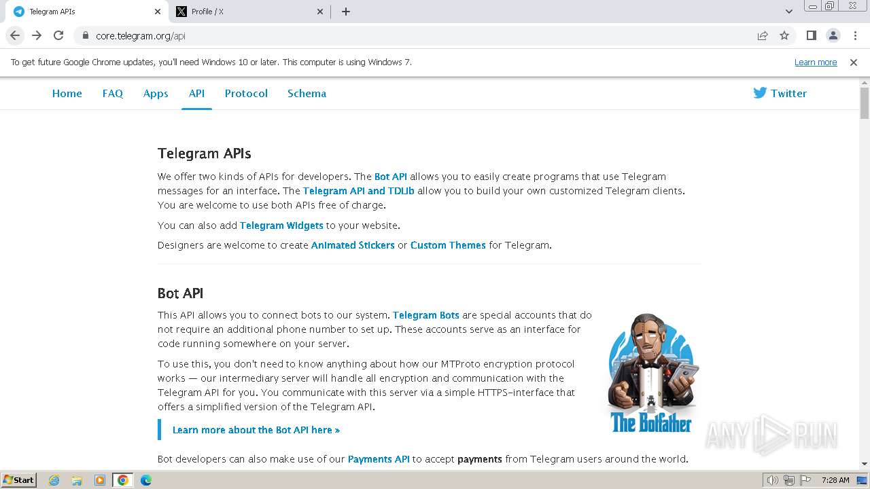Click the network tray icon

[x=789, y=480]
